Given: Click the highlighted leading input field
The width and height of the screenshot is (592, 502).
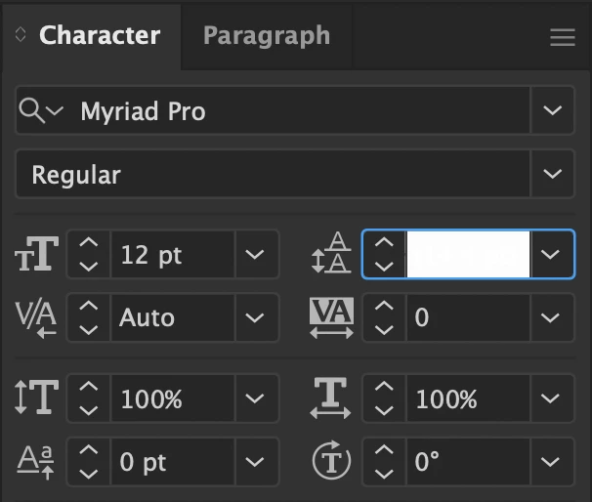Looking at the screenshot, I should pos(468,255).
